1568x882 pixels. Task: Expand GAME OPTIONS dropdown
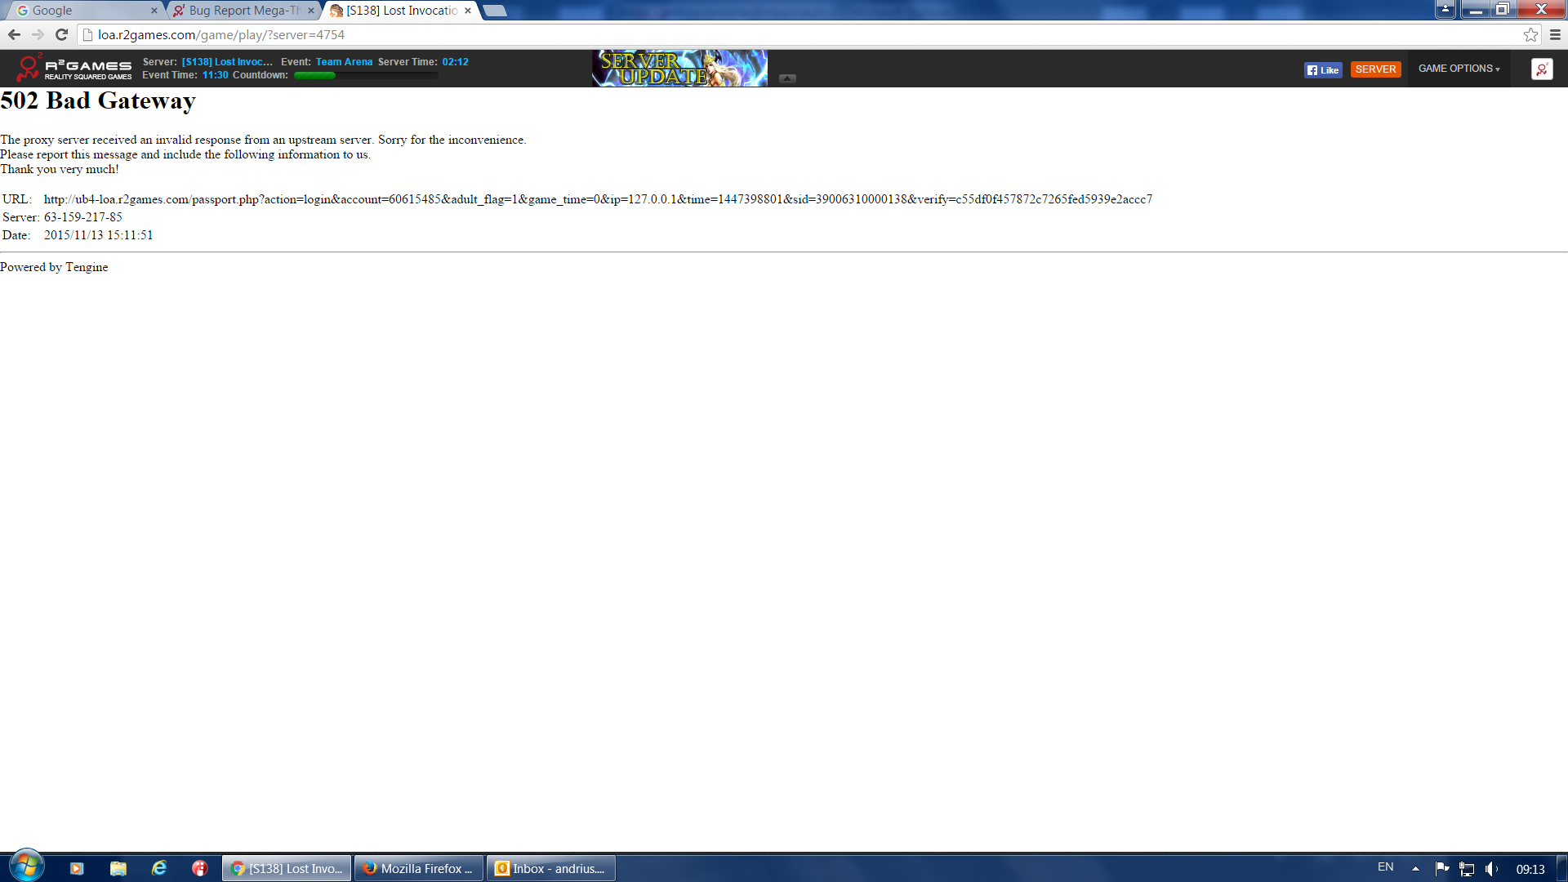tap(1459, 69)
